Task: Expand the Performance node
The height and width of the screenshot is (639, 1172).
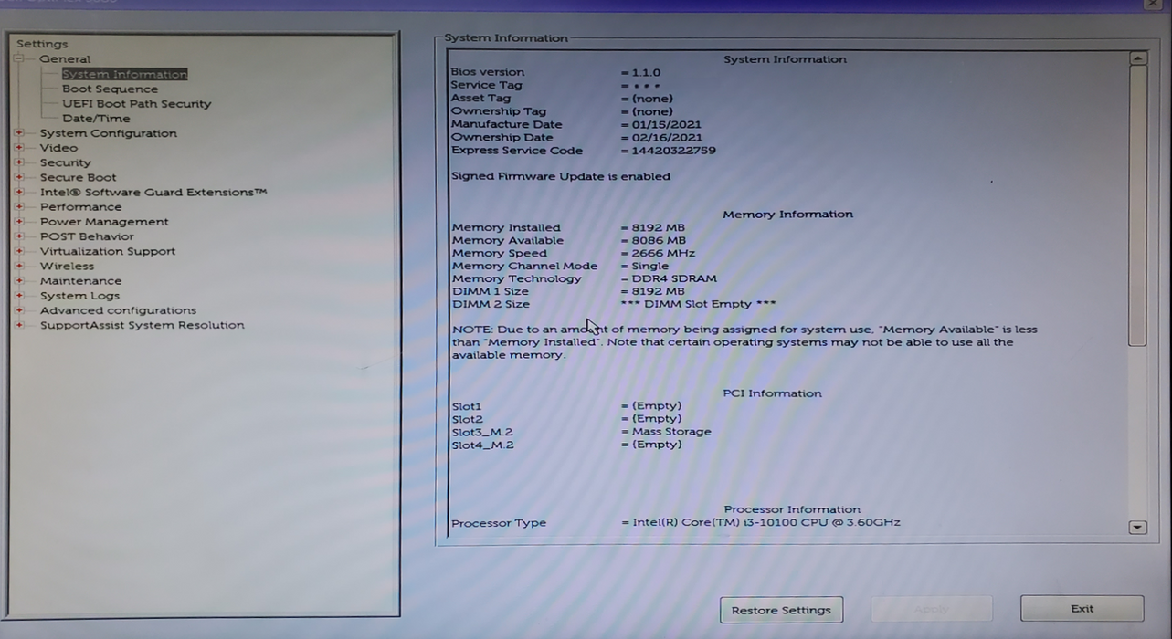Action: 19,207
